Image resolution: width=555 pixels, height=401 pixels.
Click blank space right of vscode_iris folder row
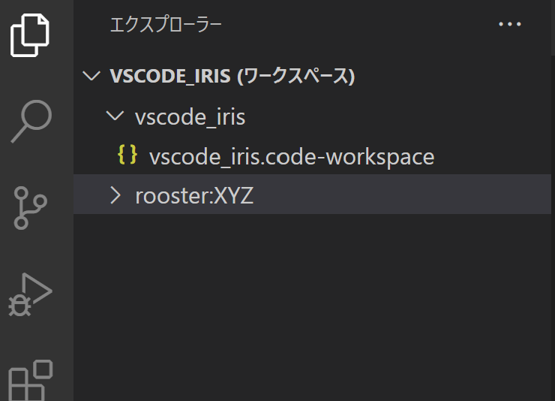[x=405, y=117]
